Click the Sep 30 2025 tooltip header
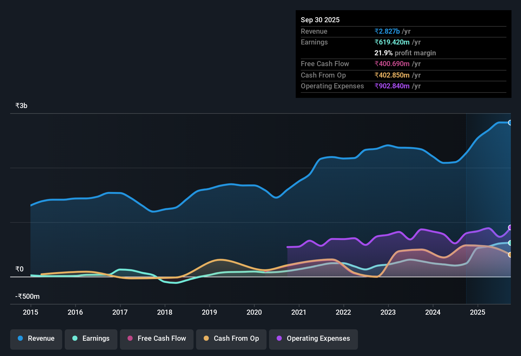The height and width of the screenshot is (356, 521). (x=320, y=20)
